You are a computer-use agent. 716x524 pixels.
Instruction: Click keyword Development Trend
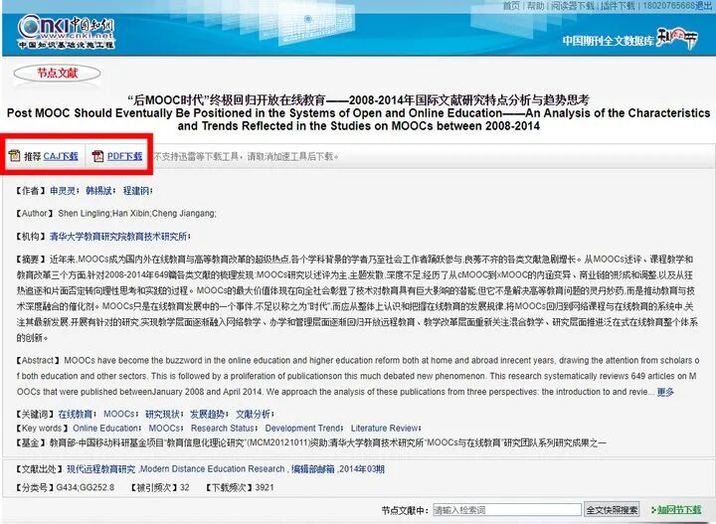click(302, 429)
